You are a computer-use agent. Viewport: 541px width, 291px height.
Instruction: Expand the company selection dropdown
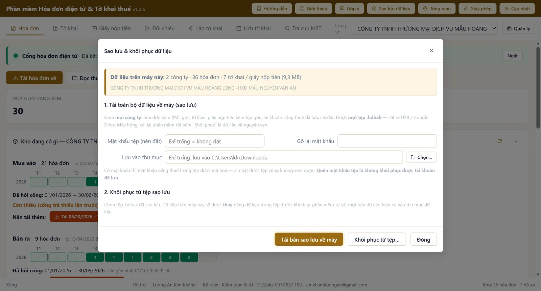coord(425,29)
